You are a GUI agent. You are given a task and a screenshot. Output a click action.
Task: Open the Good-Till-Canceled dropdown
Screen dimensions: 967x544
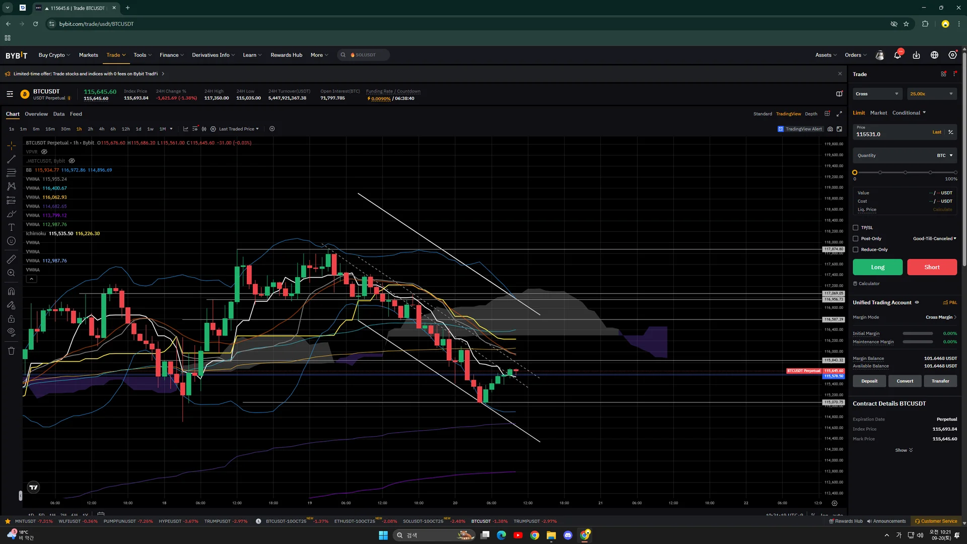934,239
